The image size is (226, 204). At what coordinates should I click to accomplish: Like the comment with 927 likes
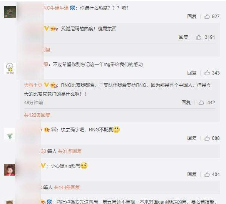pyautogui.click(x=207, y=16)
